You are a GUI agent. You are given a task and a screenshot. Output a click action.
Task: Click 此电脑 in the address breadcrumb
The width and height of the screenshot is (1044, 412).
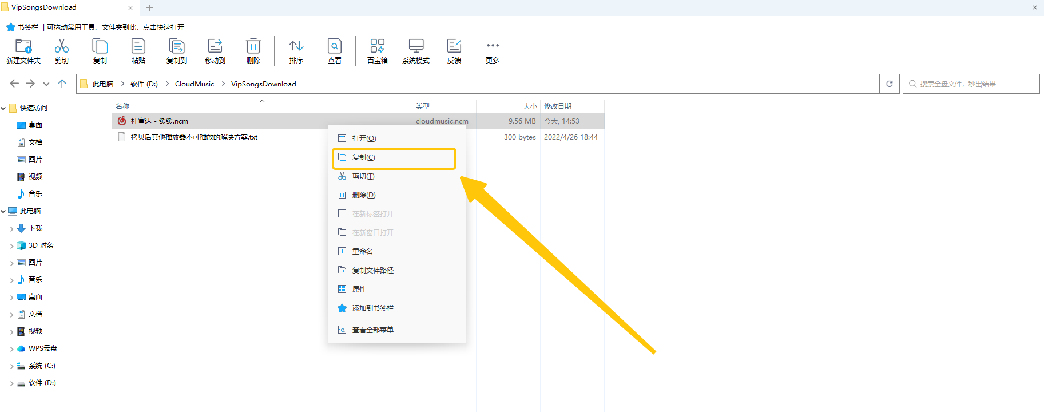click(103, 84)
